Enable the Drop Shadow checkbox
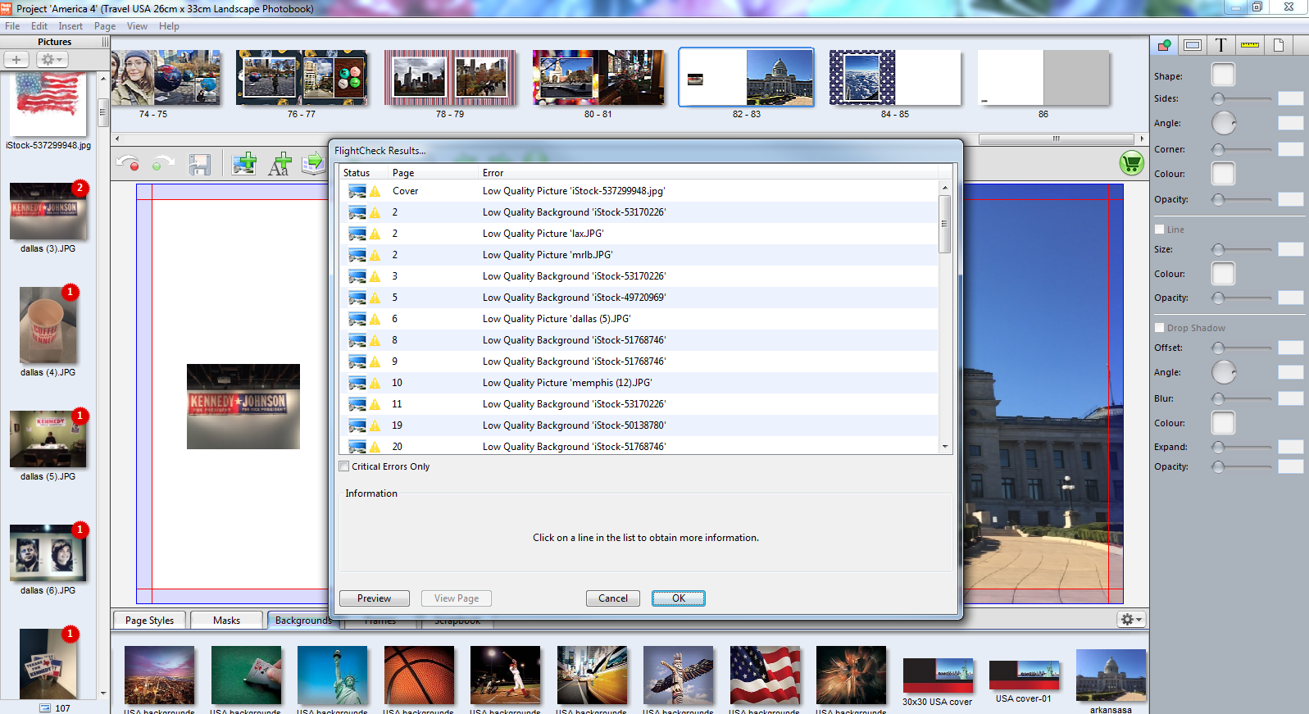Image resolution: width=1309 pixels, height=714 pixels. click(x=1159, y=328)
